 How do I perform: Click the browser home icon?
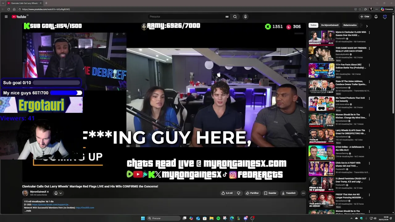point(14,9)
